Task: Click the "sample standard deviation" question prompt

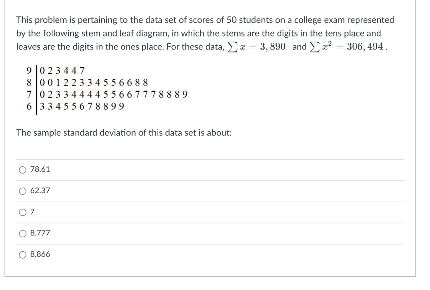Action: 124,133
